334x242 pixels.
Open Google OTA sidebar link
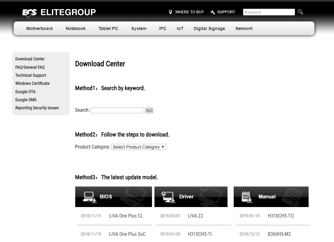25,92
